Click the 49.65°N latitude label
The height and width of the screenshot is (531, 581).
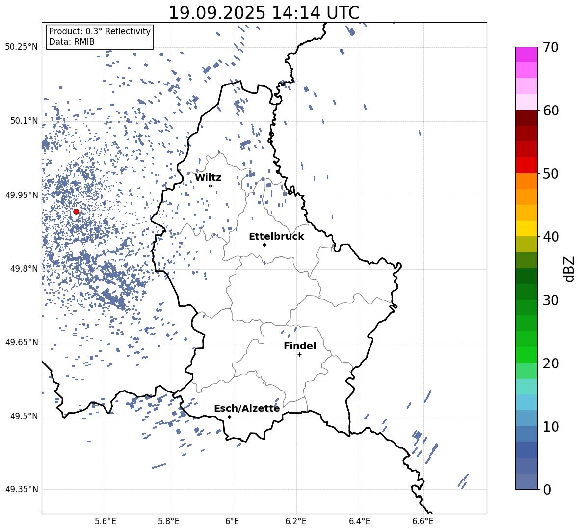click(x=22, y=342)
